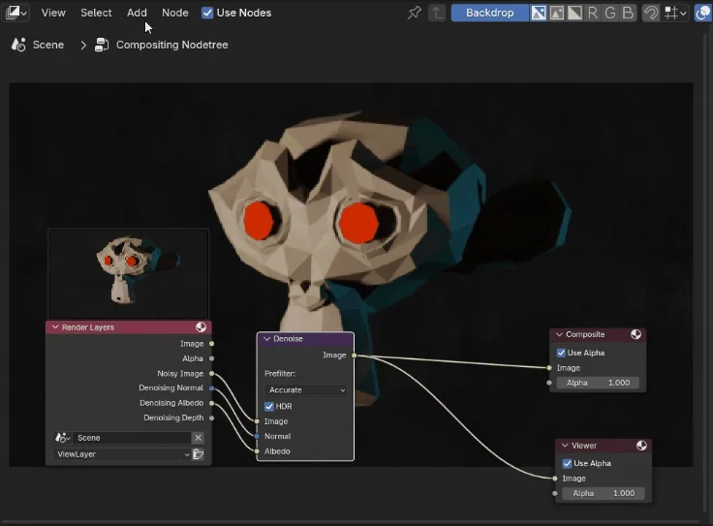Viewport: 713px width, 526px height.
Task: Collapse the Denoise node with its chevron
Action: (267, 339)
